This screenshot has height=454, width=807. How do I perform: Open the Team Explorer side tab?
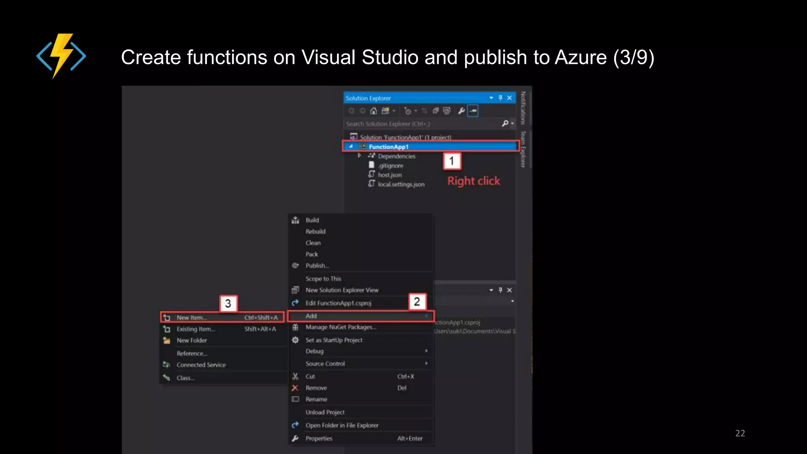click(523, 149)
